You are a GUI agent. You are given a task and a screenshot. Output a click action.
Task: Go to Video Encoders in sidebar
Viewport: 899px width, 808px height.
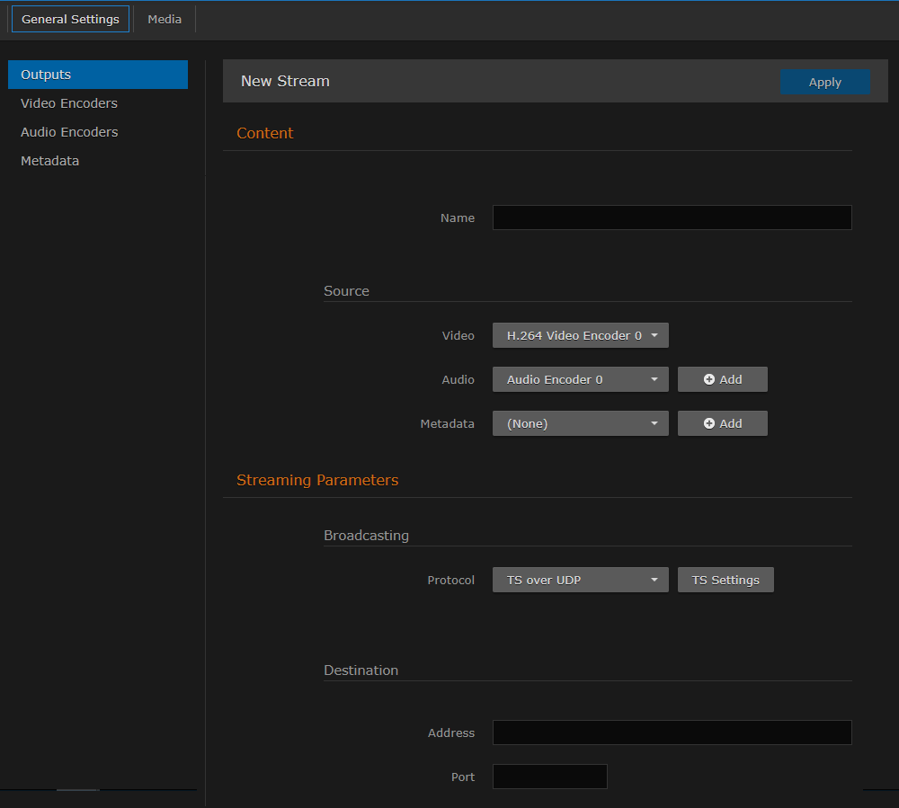click(x=69, y=103)
